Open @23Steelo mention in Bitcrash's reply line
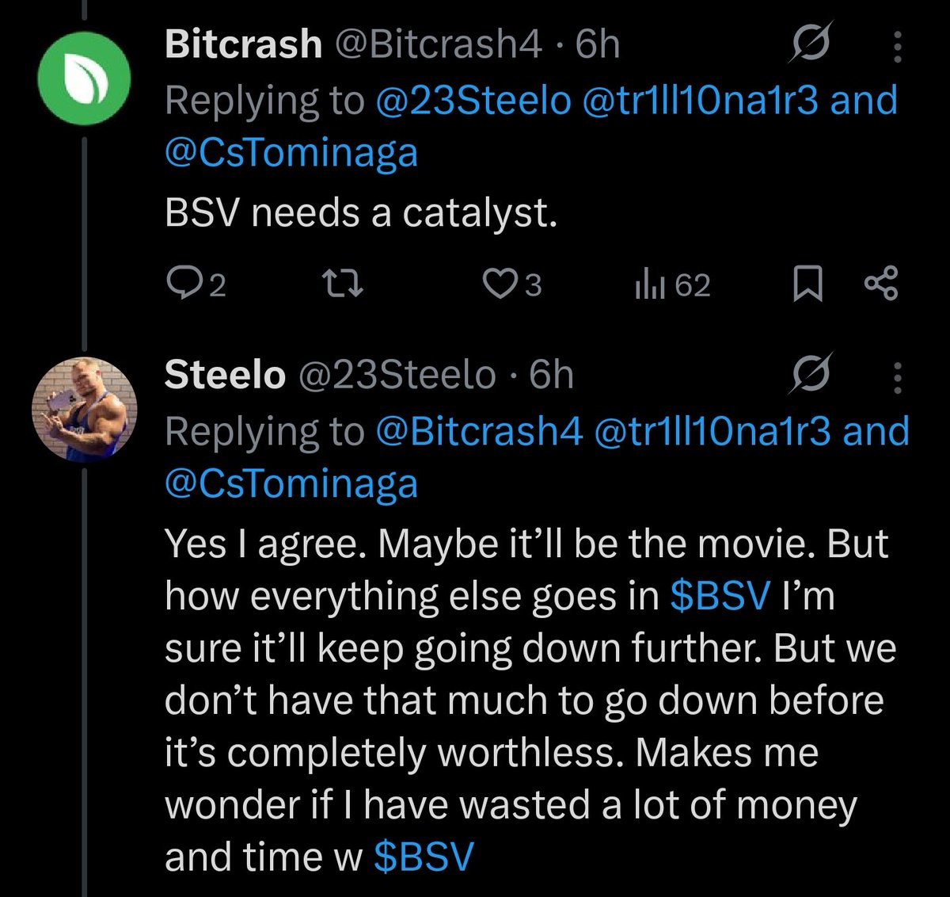Viewport: 950px width, 897px height. [473, 101]
